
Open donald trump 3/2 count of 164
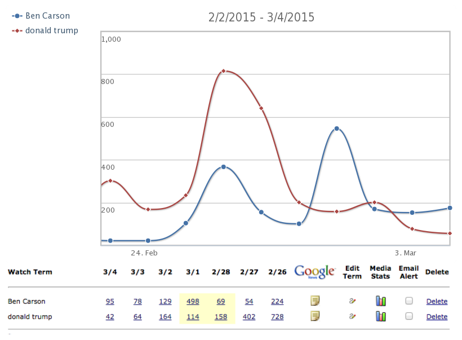pos(165,317)
